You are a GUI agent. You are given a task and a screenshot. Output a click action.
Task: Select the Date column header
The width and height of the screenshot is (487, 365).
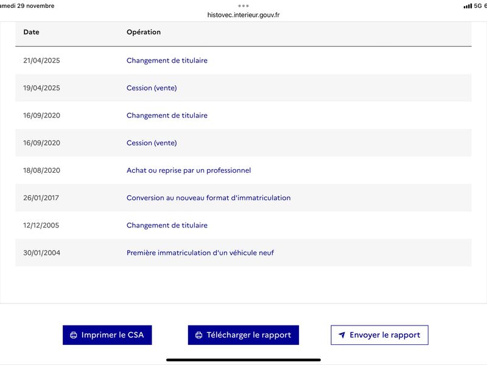click(31, 32)
